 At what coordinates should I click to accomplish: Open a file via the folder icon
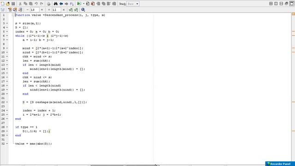(8, 4)
